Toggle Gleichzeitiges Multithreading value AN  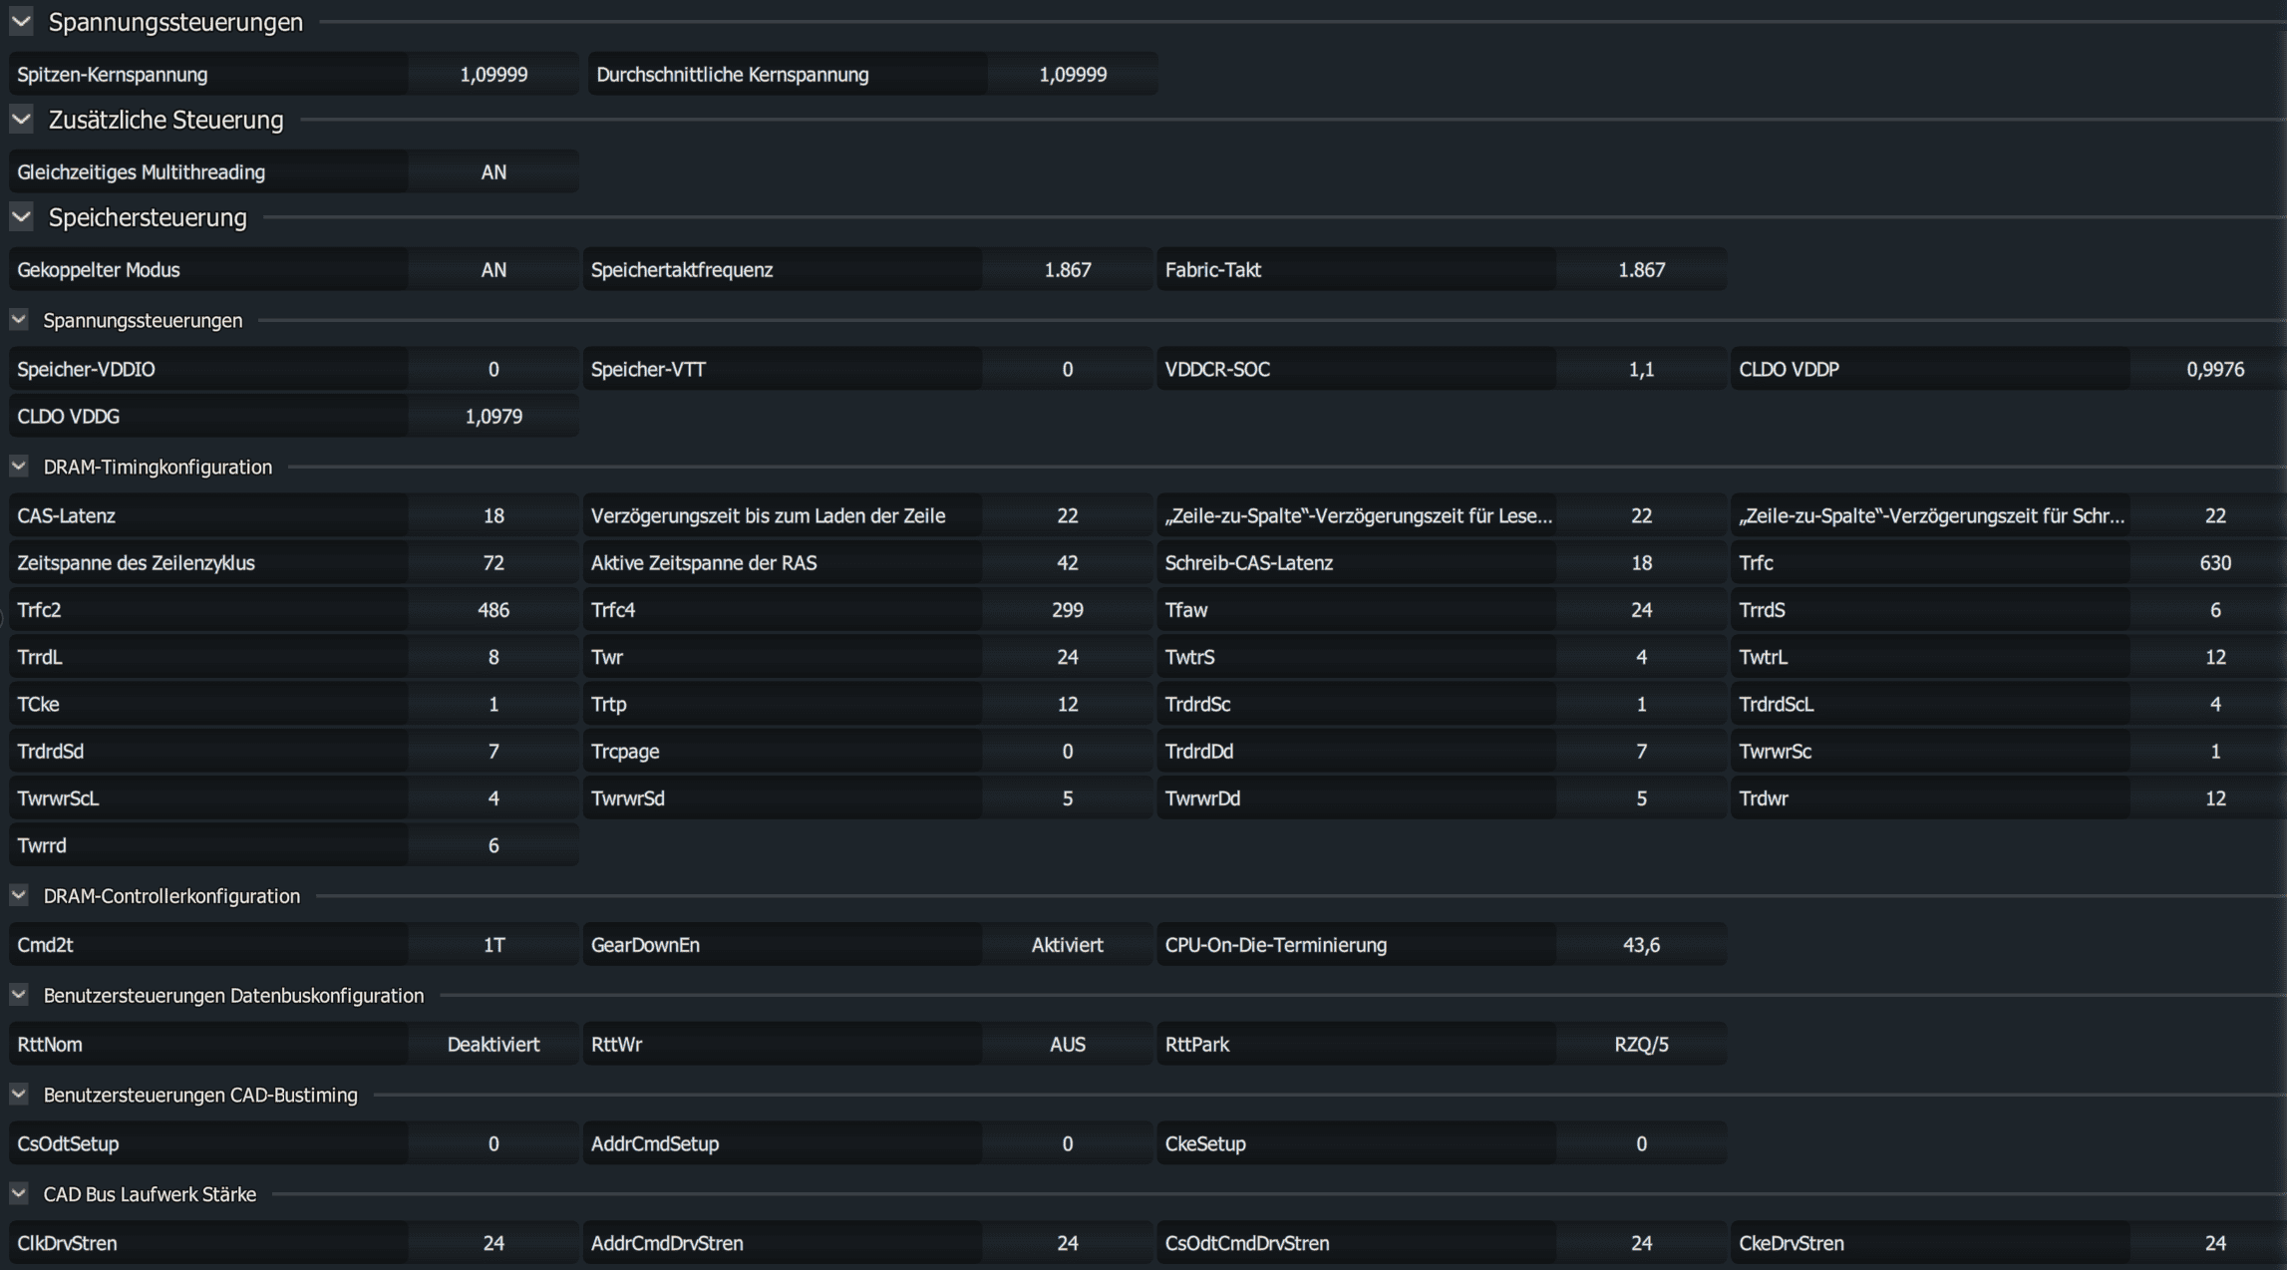tap(493, 171)
